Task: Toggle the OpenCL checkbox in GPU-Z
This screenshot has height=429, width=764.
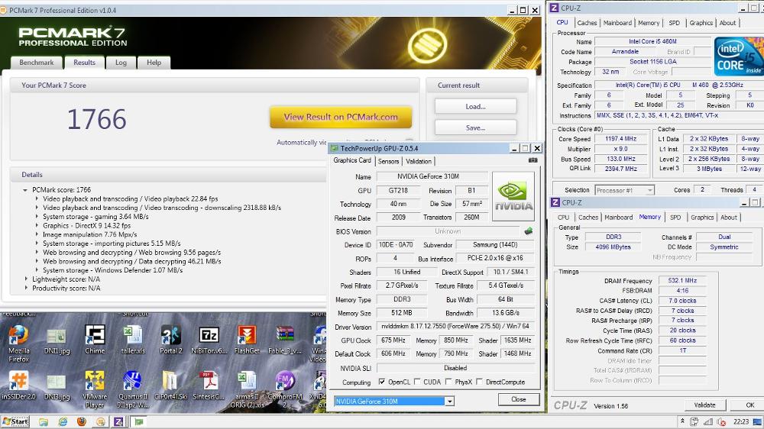Action: tap(382, 382)
